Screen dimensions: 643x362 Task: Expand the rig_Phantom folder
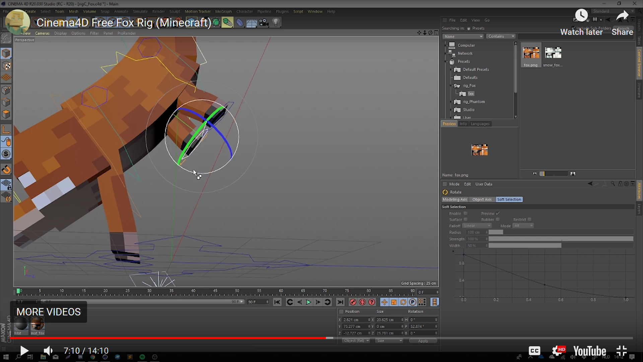click(451, 102)
